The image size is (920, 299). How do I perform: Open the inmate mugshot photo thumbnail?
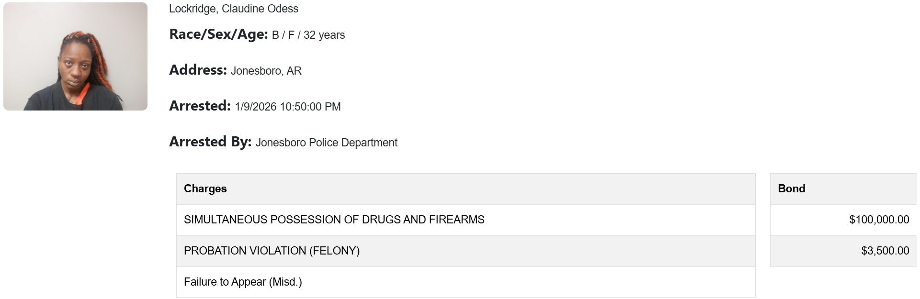[x=75, y=56]
